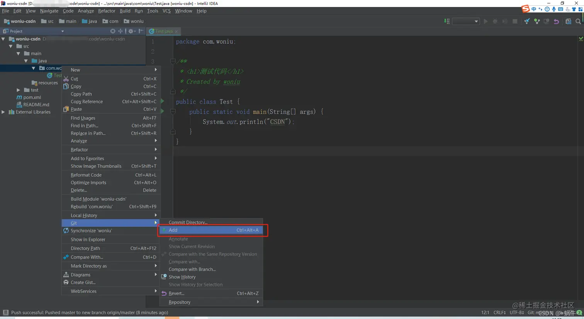Choose Create Gist...
The image size is (584, 319).
pyautogui.click(x=111, y=283)
